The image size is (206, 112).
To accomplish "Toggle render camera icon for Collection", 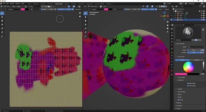I will (204, 11).
